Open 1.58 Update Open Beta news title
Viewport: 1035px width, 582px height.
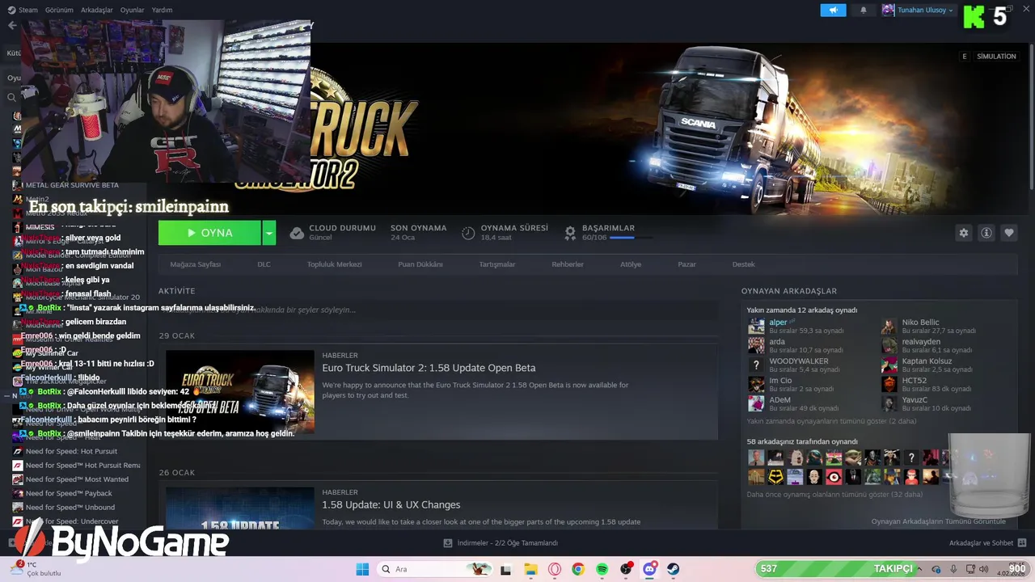(x=429, y=368)
